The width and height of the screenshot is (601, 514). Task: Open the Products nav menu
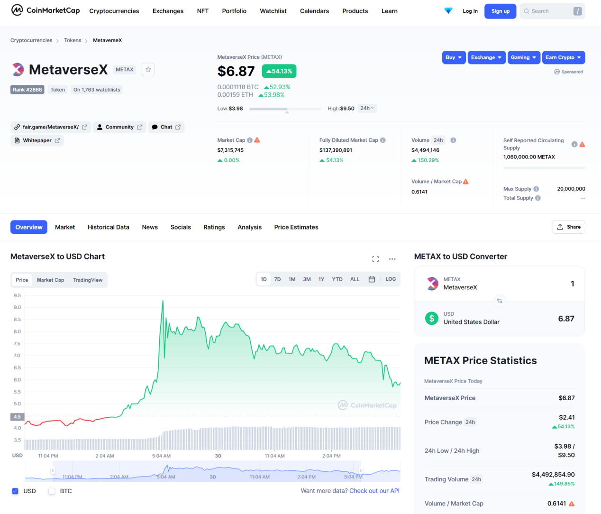355,11
